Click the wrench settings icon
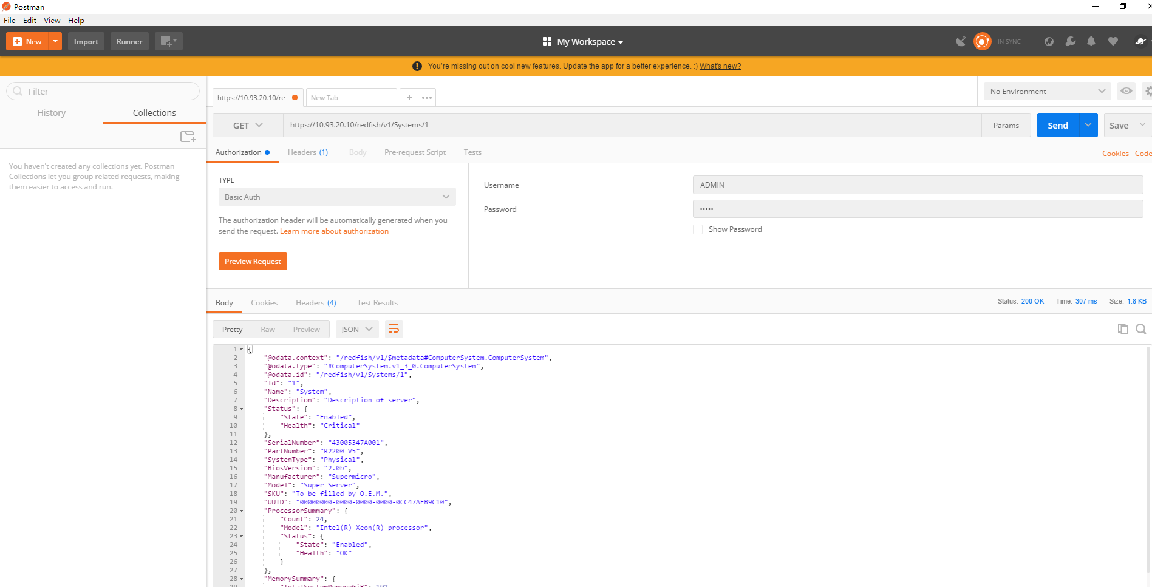This screenshot has height=587, width=1152. pos(1070,41)
